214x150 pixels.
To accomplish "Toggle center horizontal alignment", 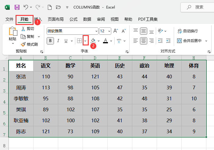I will pos(144,41).
